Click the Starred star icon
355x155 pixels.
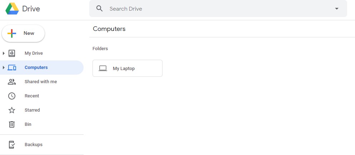click(12, 110)
